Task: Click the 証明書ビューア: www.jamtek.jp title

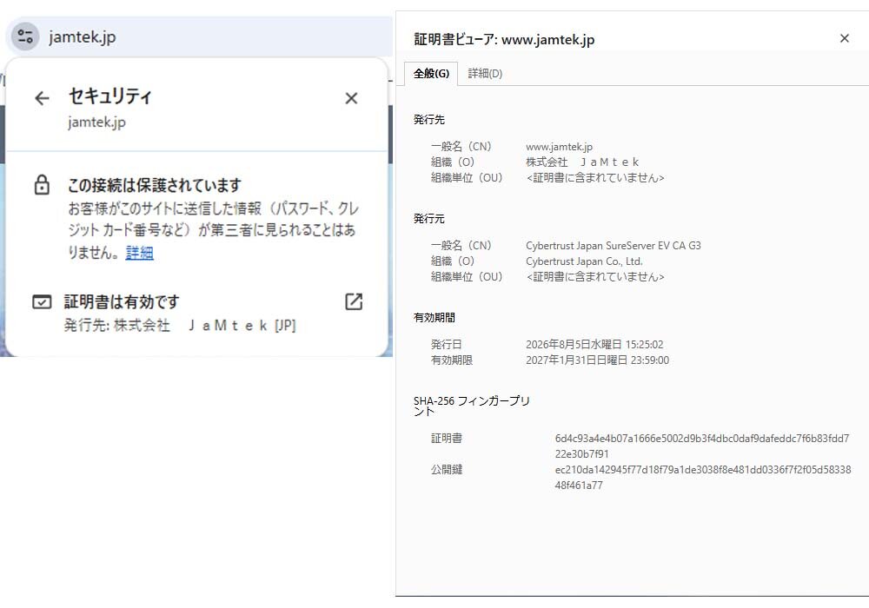Action: pos(504,39)
